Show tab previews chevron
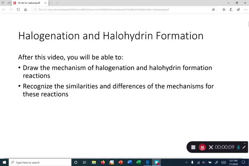The image size is (249, 166). (x=57, y=3)
